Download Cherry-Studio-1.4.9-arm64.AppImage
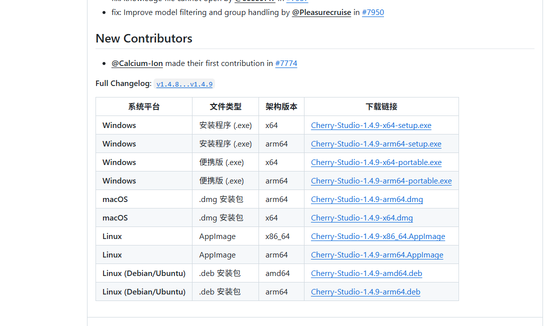This screenshot has width=547, height=326. click(x=377, y=255)
